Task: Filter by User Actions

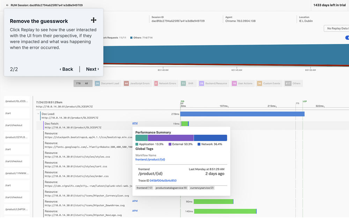Action: (243, 83)
